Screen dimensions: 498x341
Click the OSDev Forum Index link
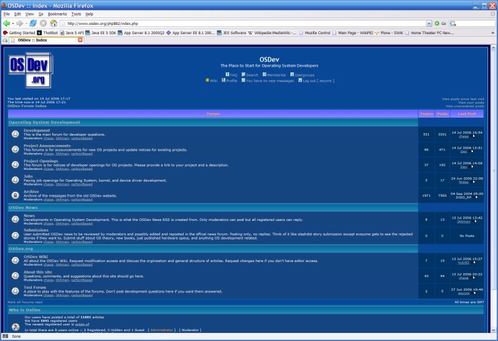pos(27,106)
